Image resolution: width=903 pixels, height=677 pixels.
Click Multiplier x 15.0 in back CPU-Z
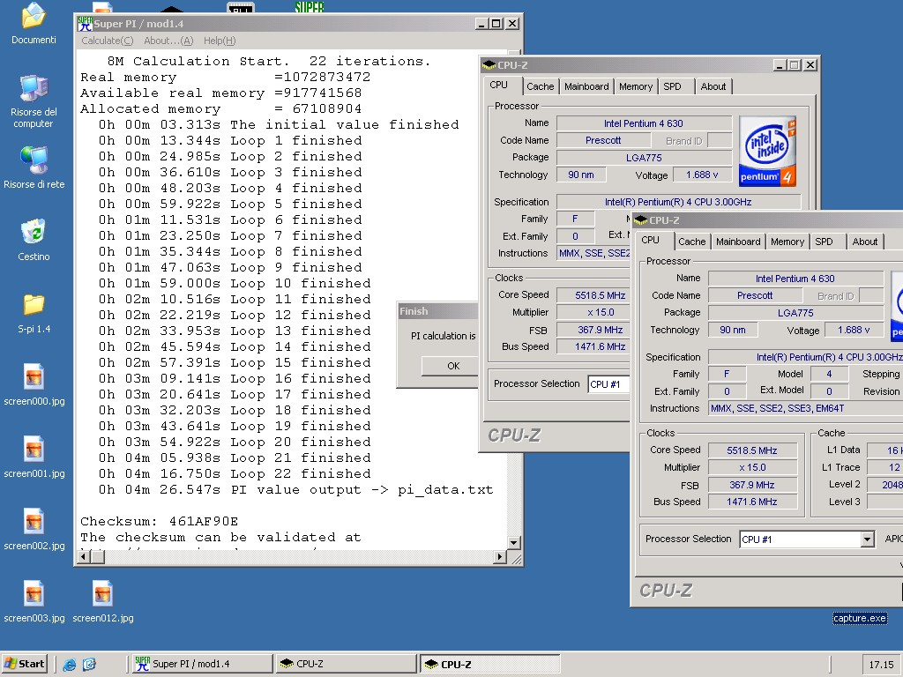point(593,312)
